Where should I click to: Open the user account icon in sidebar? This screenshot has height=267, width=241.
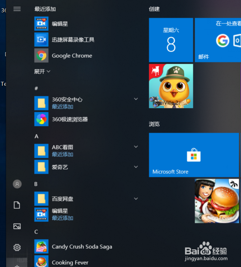(x=17, y=184)
